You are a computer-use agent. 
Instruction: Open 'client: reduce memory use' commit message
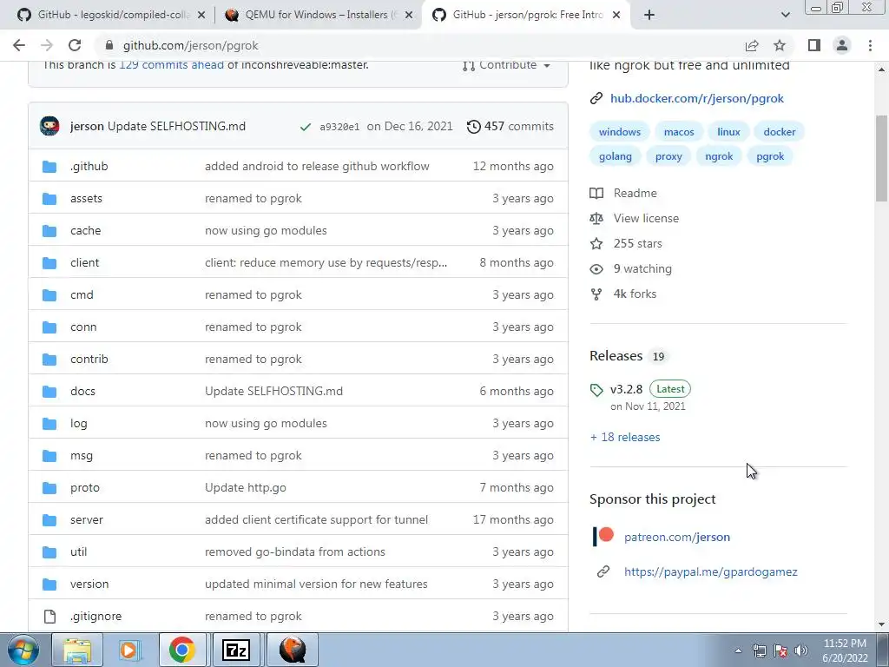[326, 262]
